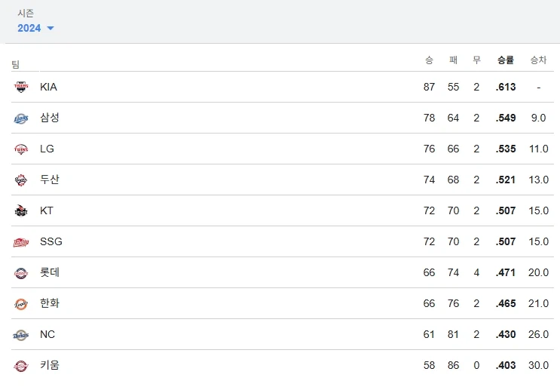Click the dropdown arrow next to 2024

click(50, 29)
